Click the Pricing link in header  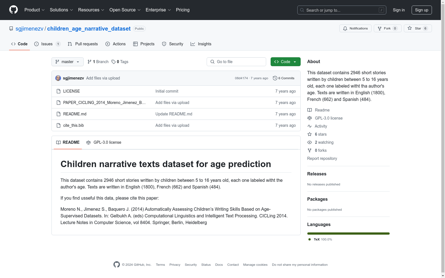click(x=183, y=10)
